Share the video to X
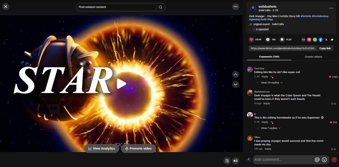 (x=326, y=40)
